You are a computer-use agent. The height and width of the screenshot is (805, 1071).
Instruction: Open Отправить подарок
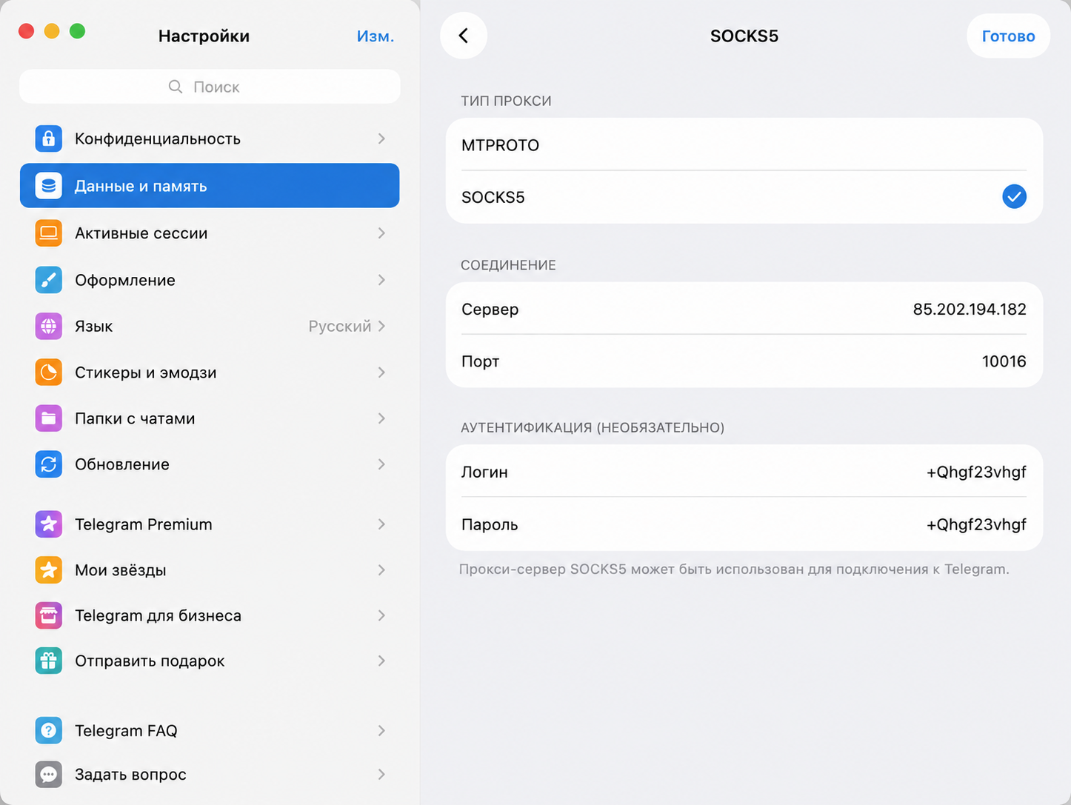[x=210, y=661]
